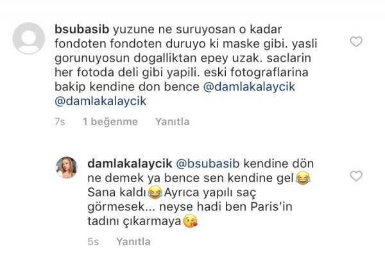
Task: Click the 5s timestamp on the reply
Action: pos(93,242)
